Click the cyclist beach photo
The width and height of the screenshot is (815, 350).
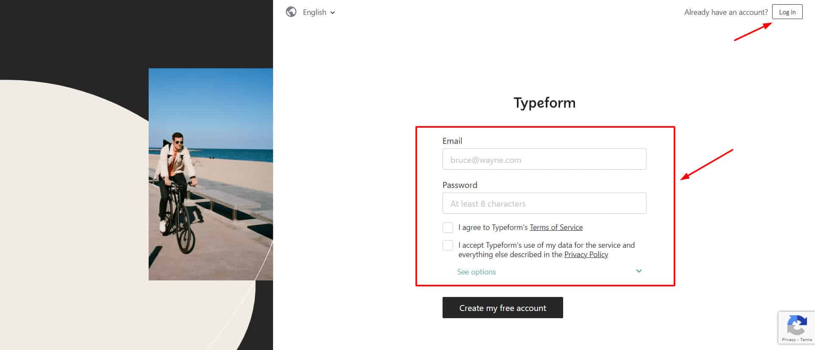click(x=211, y=174)
